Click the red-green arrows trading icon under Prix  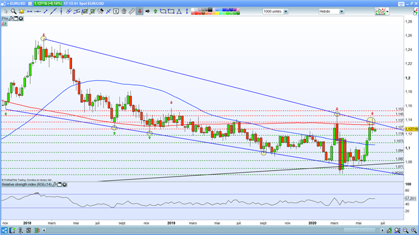point(4,24)
